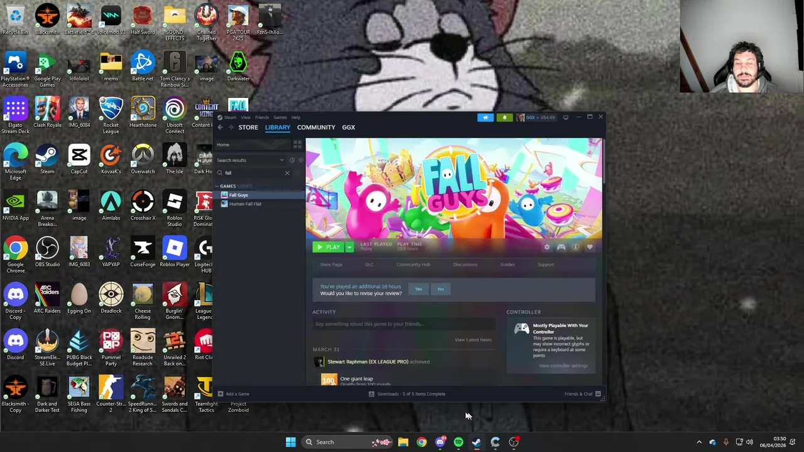The image size is (804, 452).
Task: Answer Yes to revise your review
Action: click(418, 289)
